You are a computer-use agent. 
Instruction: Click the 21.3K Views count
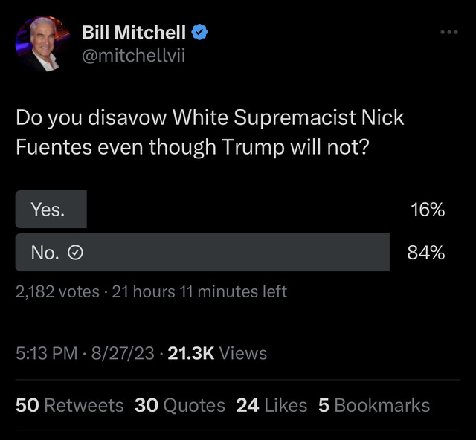pos(217,353)
